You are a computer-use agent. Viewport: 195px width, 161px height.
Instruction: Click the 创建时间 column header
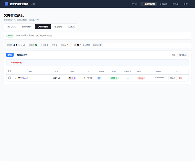coord(128,71)
